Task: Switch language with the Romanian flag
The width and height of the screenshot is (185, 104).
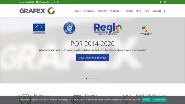Action: (161, 2)
